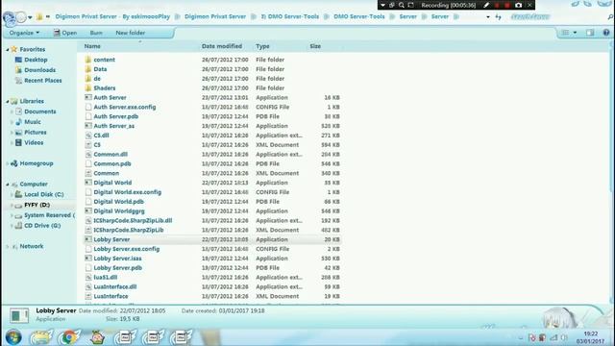
Task: Click the Burn toolbar button
Action: (96, 33)
